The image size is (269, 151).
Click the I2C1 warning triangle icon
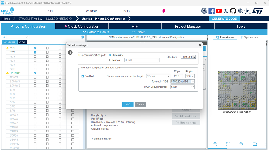[x=7, y=48]
